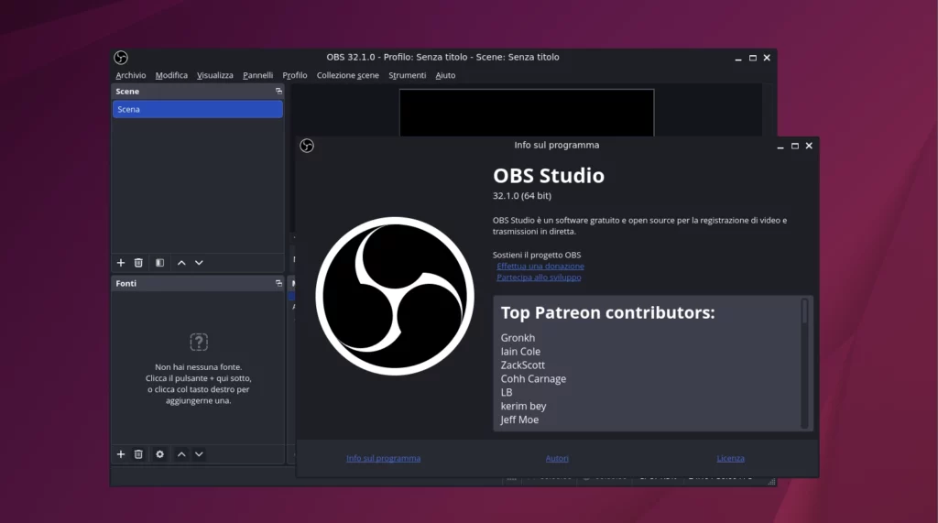
Task: Open the Profilo menu
Action: click(x=295, y=75)
